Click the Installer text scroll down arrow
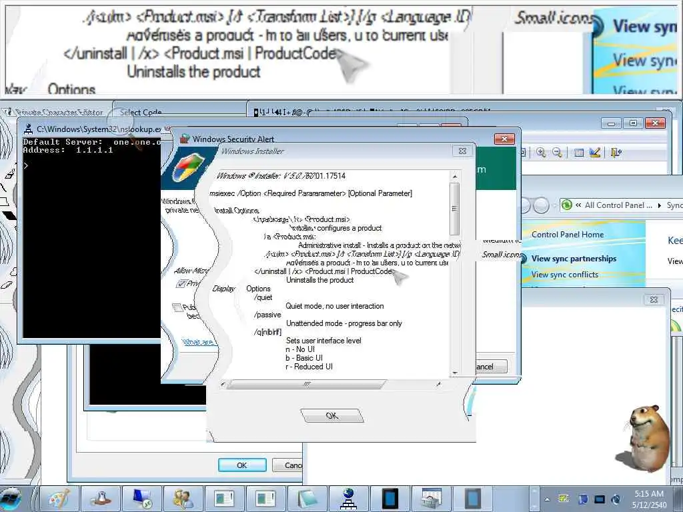The height and width of the screenshot is (512, 683). point(455,373)
